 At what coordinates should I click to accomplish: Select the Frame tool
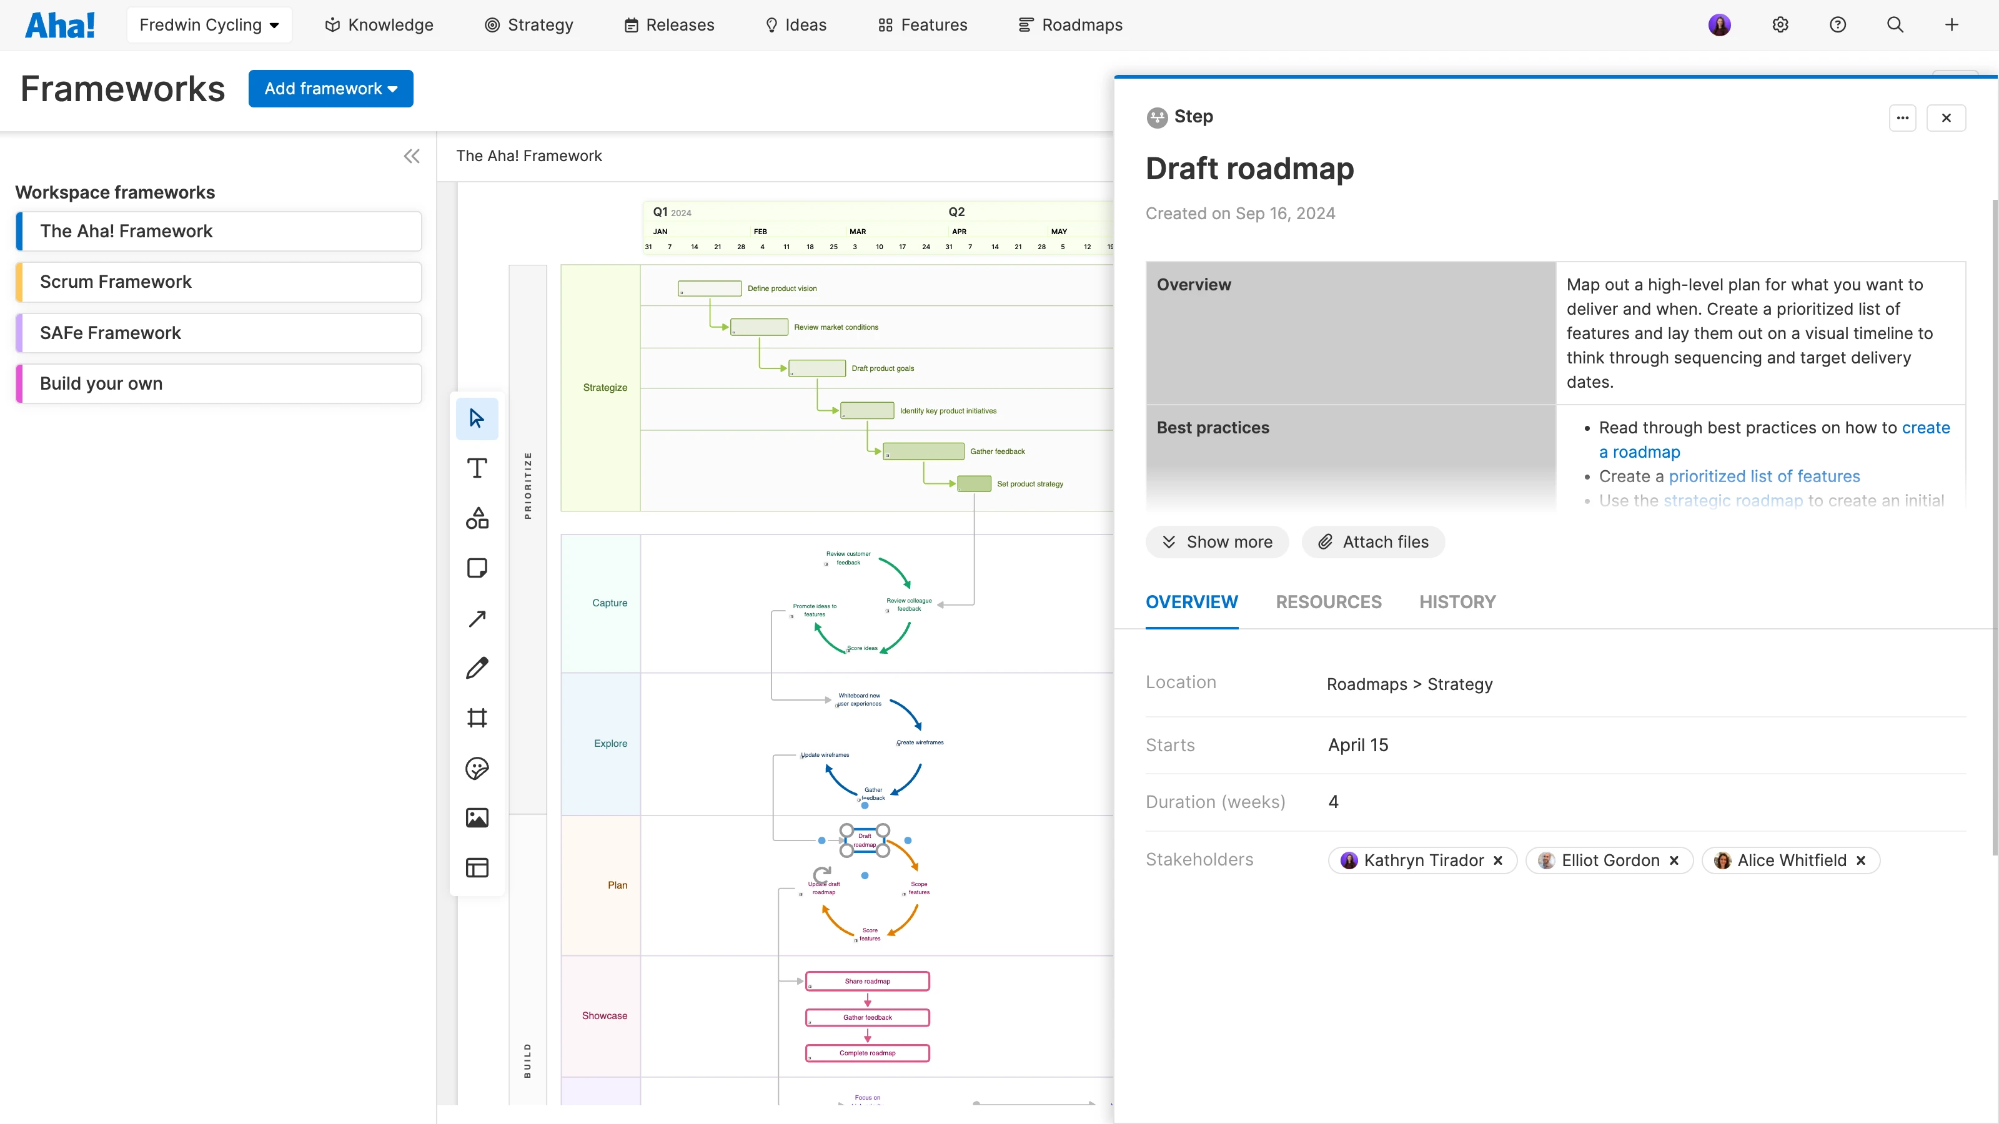pyautogui.click(x=477, y=717)
